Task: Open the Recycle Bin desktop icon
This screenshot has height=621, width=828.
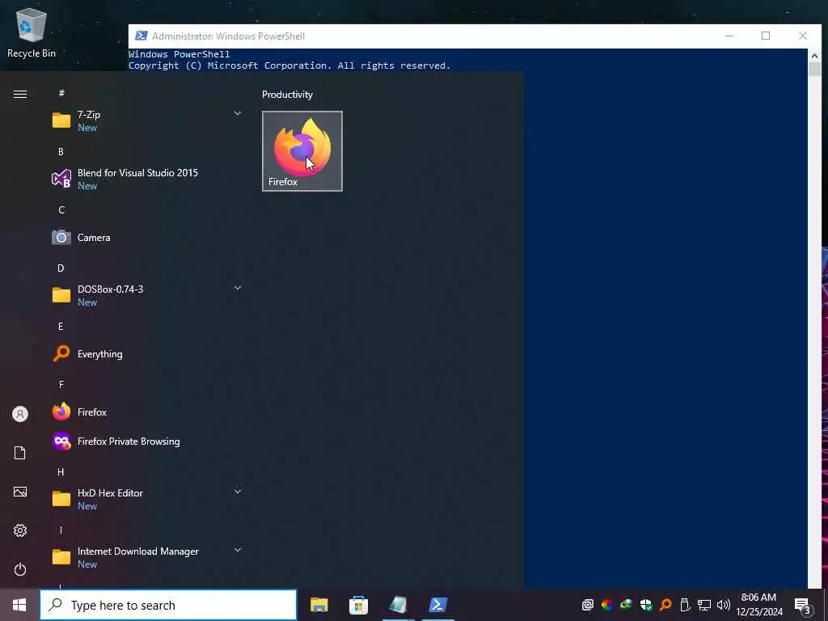Action: [x=32, y=32]
